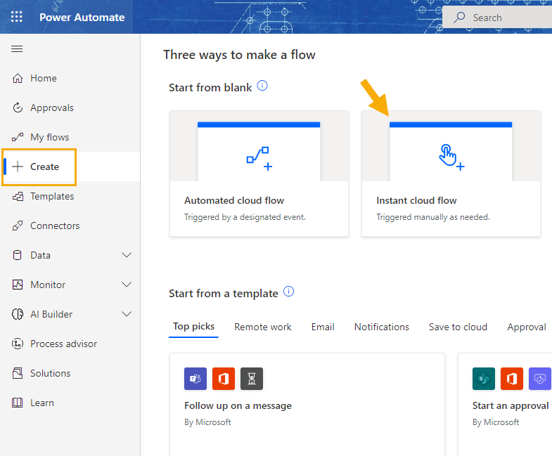Image resolution: width=552 pixels, height=456 pixels.
Task: Go to Home in the sidebar
Action: click(x=70, y=78)
